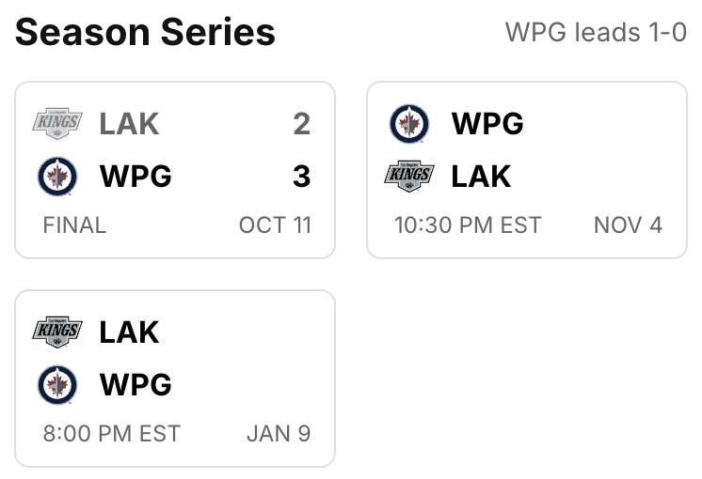This screenshot has height=479, width=702.
Task: Select LAK in the Nov 4 matchup
Action: point(481,177)
